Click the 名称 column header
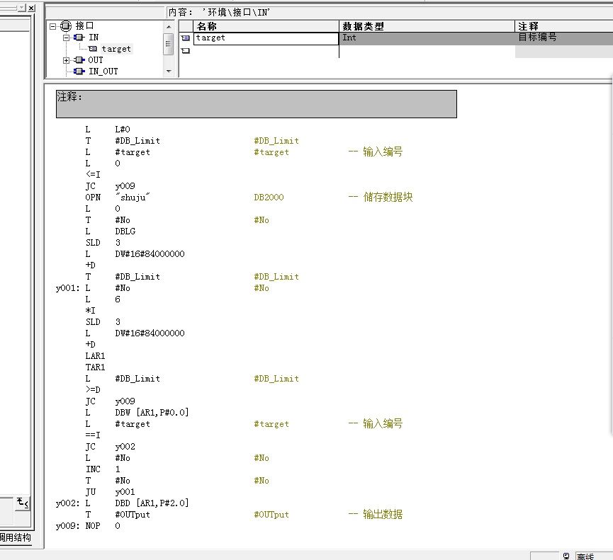The image size is (613, 560). click(266, 26)
